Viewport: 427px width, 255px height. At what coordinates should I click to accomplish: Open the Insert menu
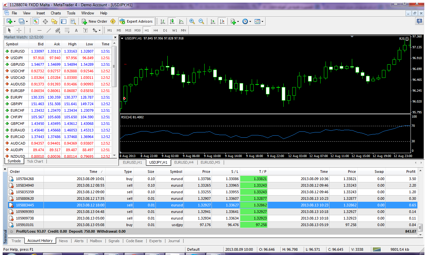coord(41,13)
